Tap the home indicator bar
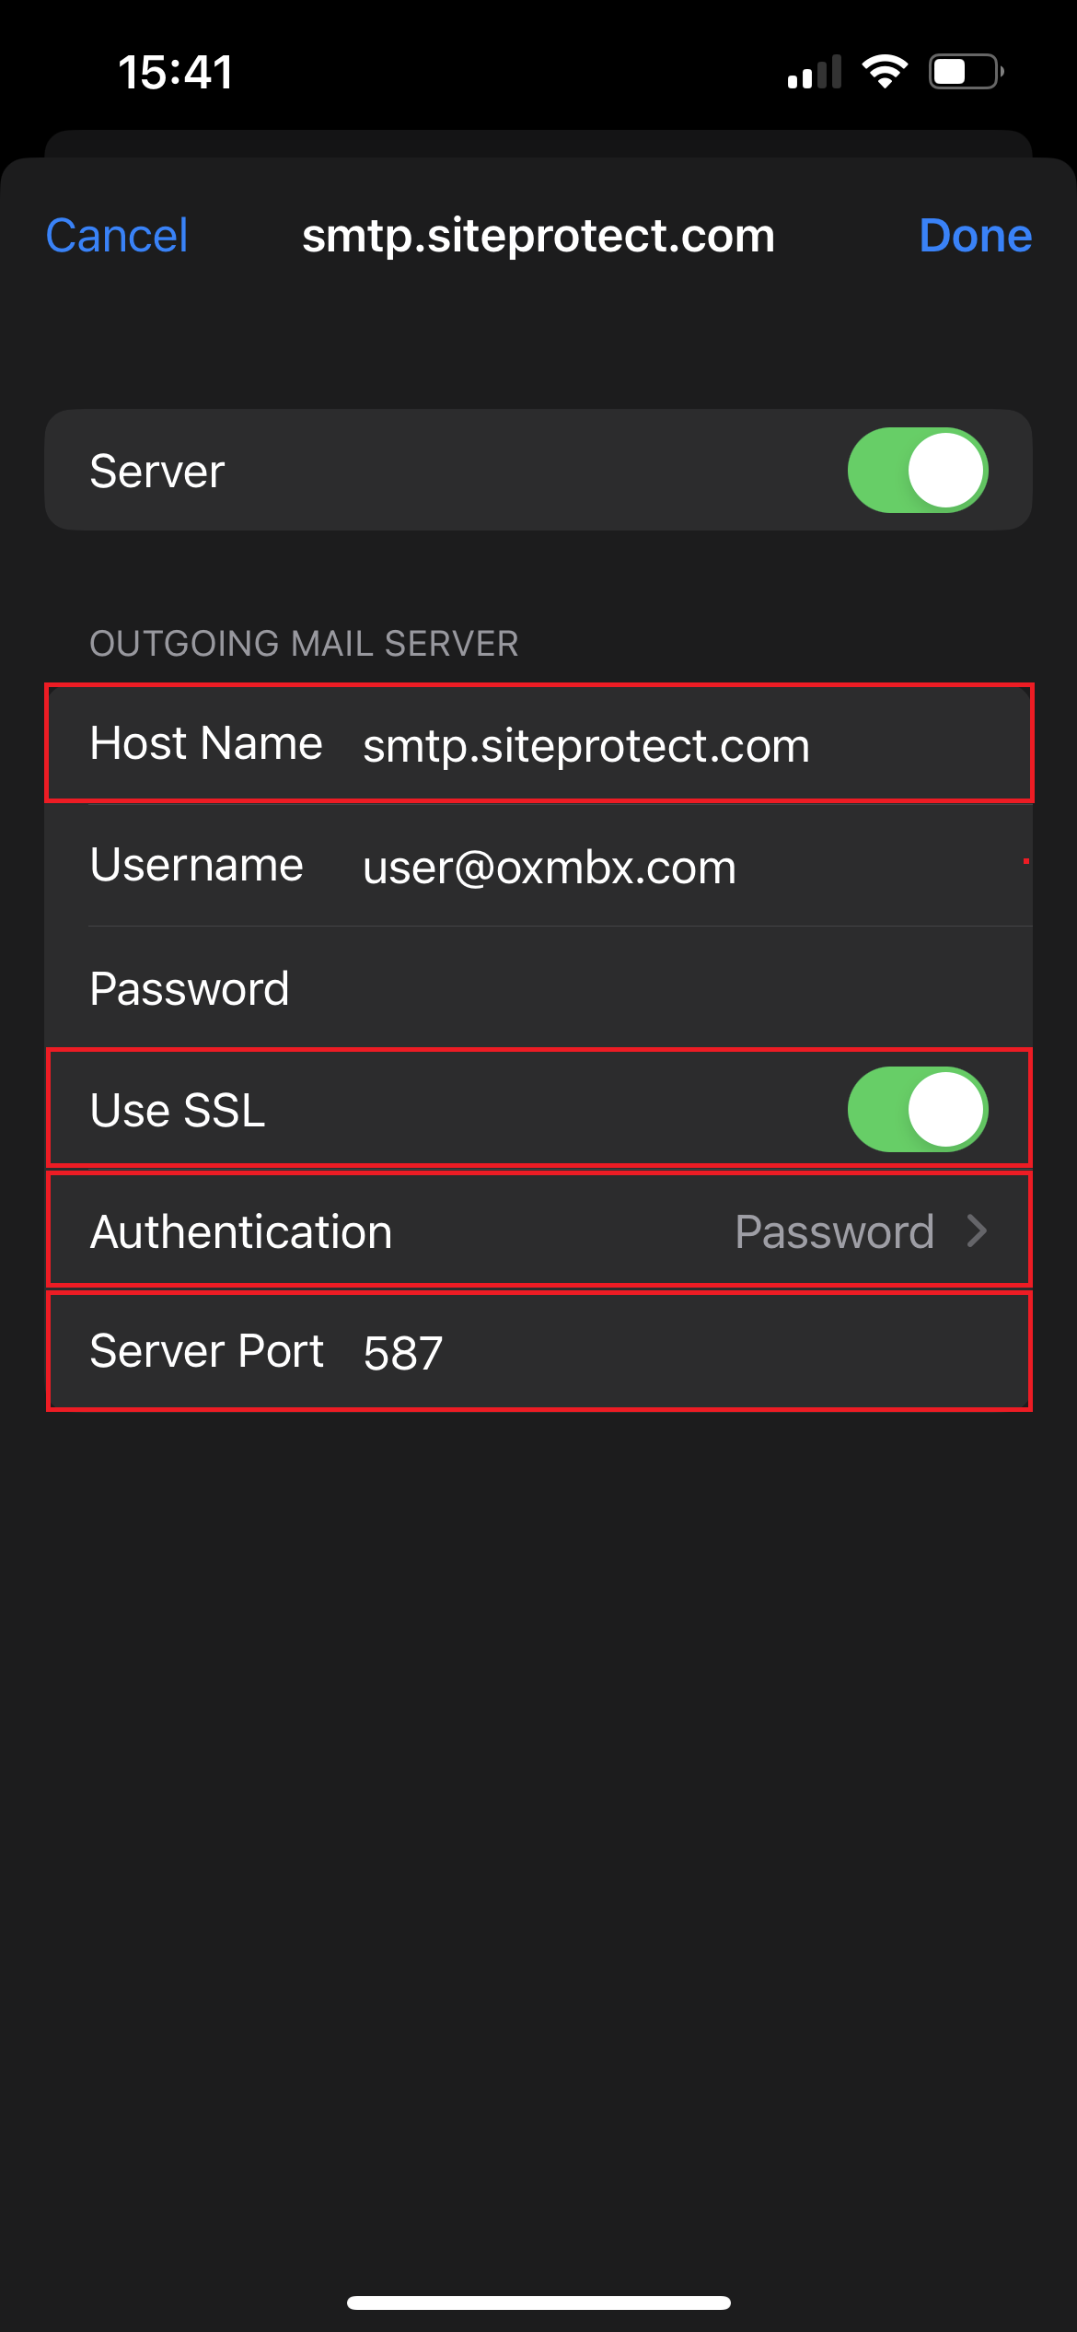 pos(538,2303)
